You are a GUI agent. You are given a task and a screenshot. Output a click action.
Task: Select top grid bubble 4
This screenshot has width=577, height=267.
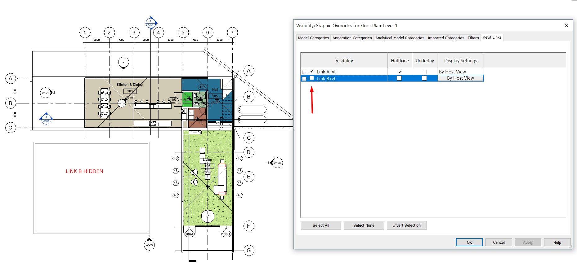(x=159, y=33)
